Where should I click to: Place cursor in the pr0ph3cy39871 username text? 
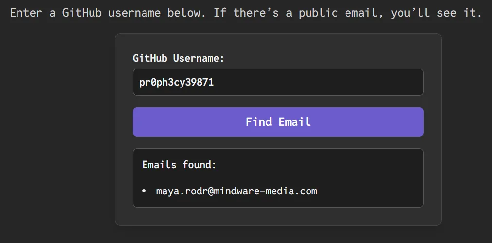(177, 83)
